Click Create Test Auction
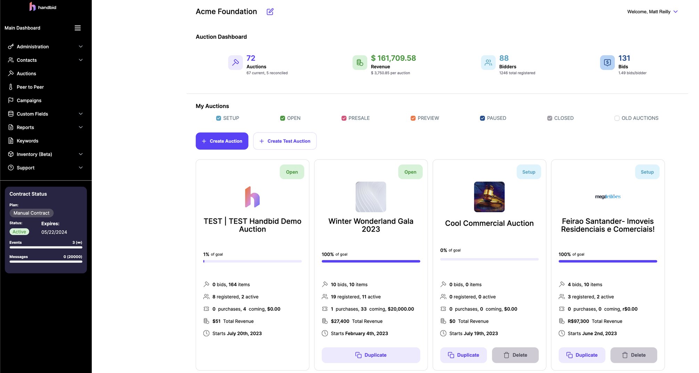This screenshot has width=699, height=373. point(285,141)
